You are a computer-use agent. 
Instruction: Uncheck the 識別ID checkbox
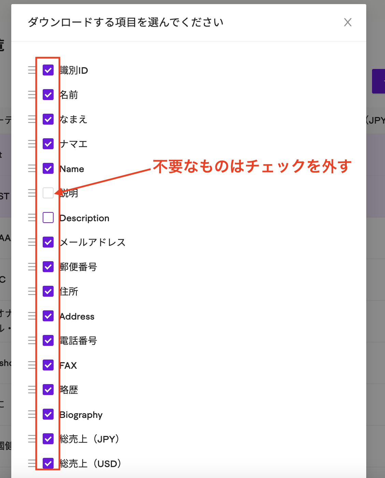[48, 70]
